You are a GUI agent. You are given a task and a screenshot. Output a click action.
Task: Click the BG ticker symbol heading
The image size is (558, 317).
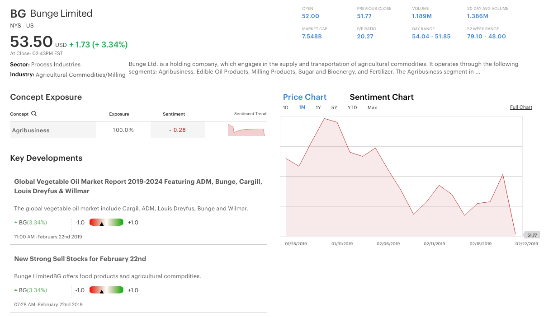click(x=18, y=14)
